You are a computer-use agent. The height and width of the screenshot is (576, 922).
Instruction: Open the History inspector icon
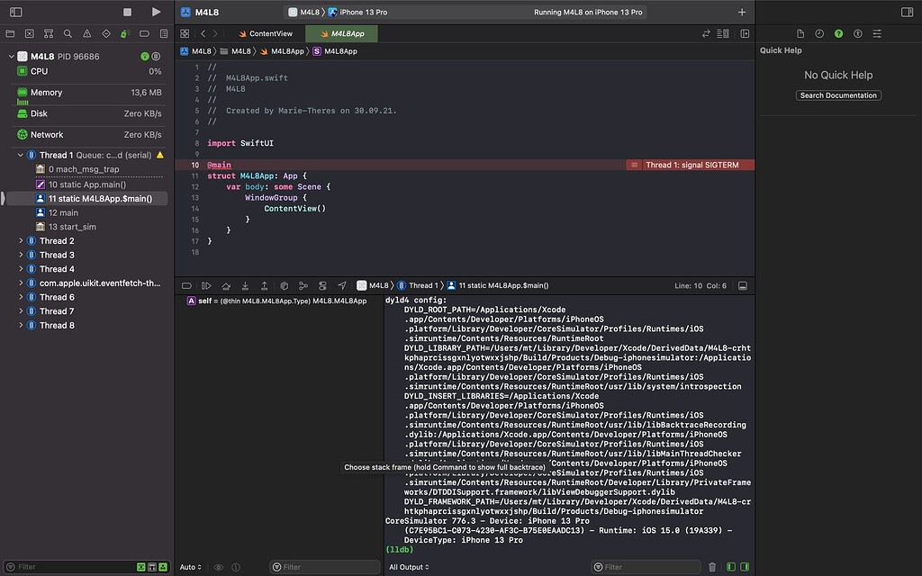click(x=819, y=33)
